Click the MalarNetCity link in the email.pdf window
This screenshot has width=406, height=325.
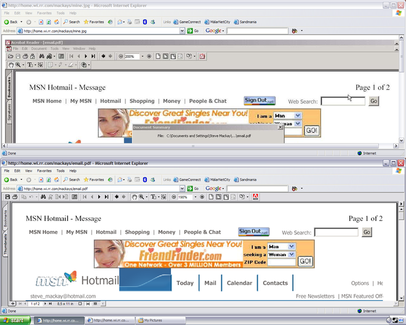217,180
